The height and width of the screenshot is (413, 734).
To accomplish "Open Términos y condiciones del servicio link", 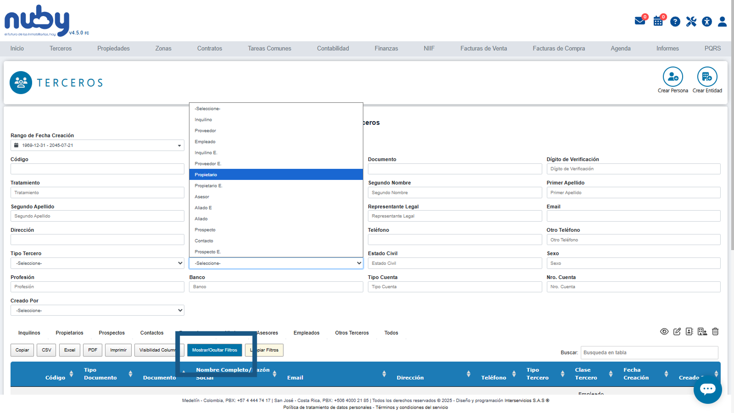I will click(412, 407).
